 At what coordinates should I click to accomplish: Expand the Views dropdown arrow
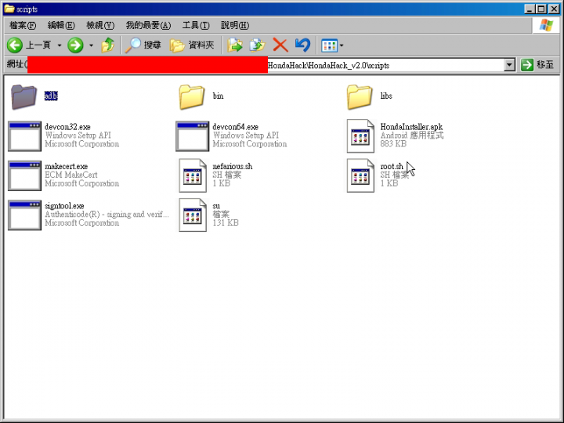[x=342, y=45]
